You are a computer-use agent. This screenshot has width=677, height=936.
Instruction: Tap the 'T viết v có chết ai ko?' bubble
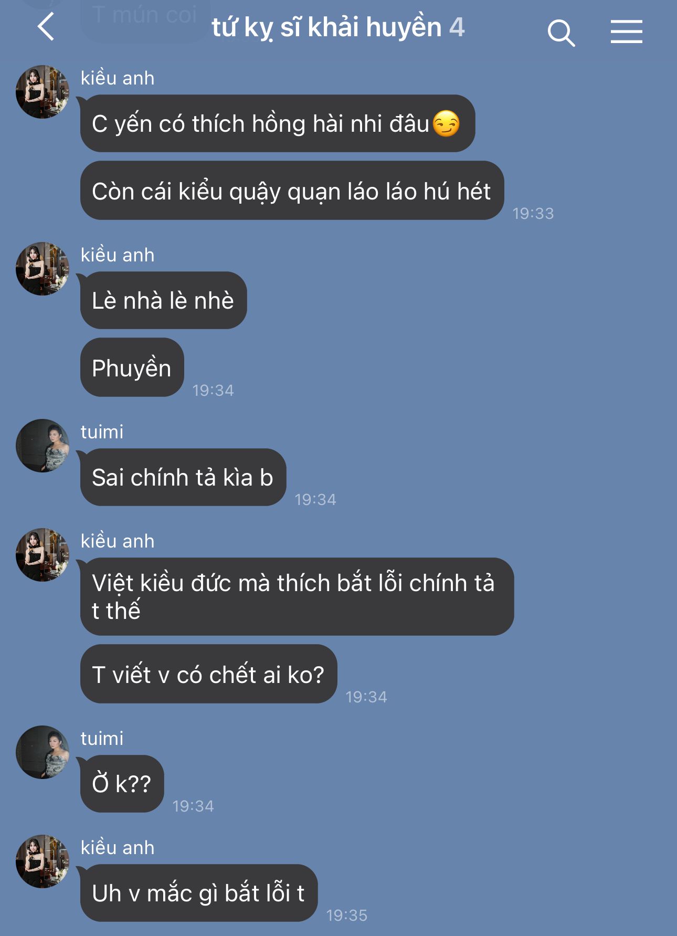(x=208, y=674)
